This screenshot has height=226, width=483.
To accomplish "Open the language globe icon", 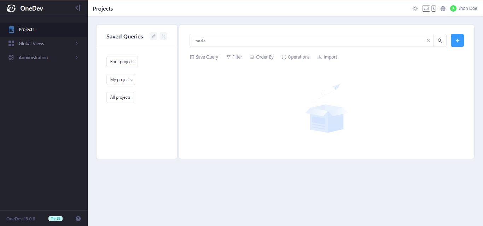I will point(443,8).
